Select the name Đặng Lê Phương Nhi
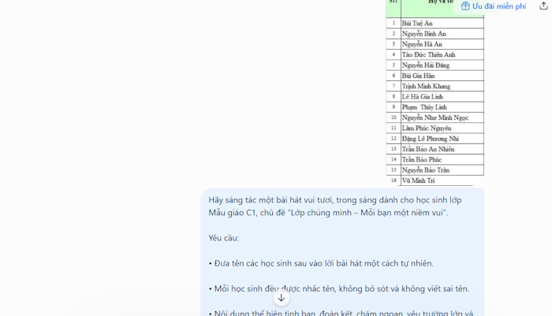Screen dimensions: 552x316 pyautogui.click(x=431, y=139)
